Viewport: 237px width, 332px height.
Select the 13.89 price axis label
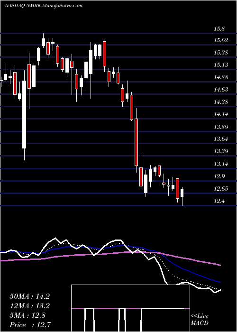tap(221, 127)
